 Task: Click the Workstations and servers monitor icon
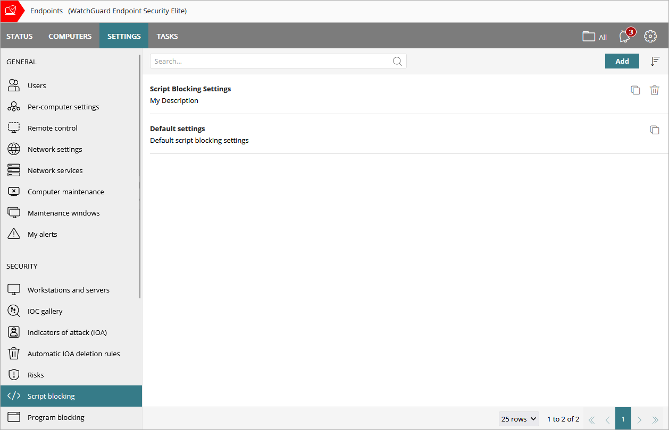point(14,290)
